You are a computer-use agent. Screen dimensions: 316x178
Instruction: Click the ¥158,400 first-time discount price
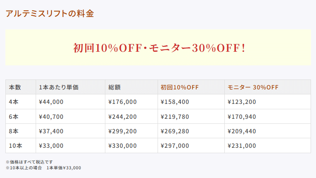click(175, 102)
